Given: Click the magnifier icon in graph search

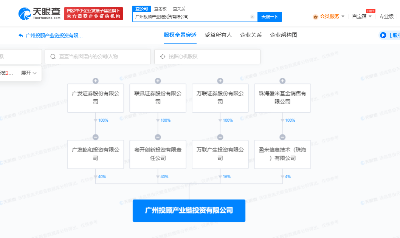Looking at the screenshot, I should (53, 57).
